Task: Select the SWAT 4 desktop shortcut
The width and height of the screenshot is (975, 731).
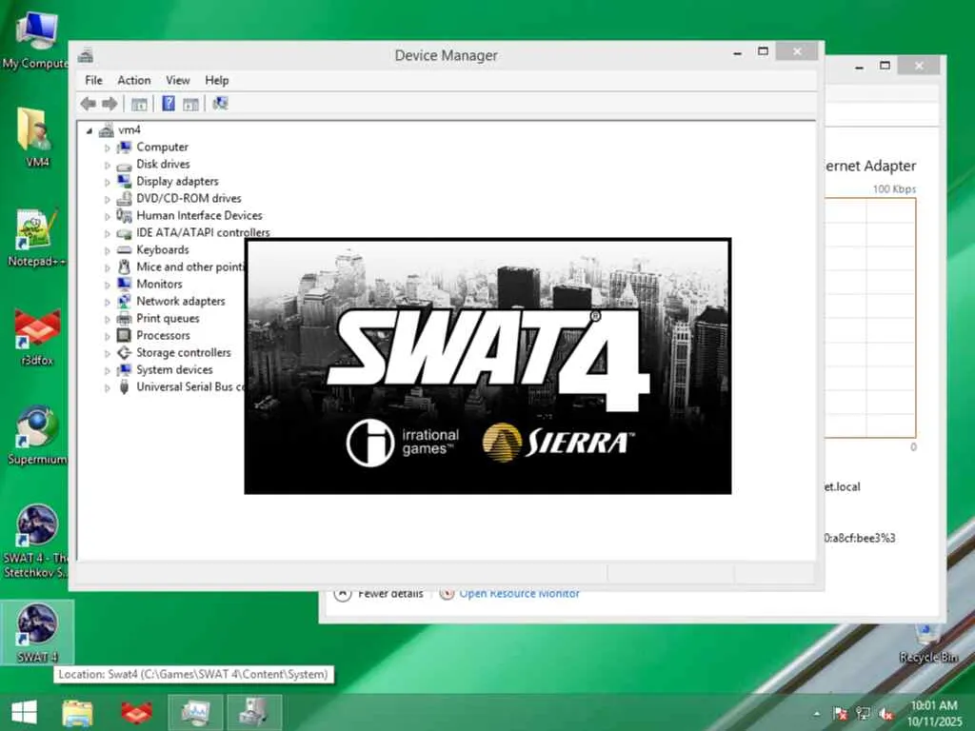Action: click(x=37, y=633)
